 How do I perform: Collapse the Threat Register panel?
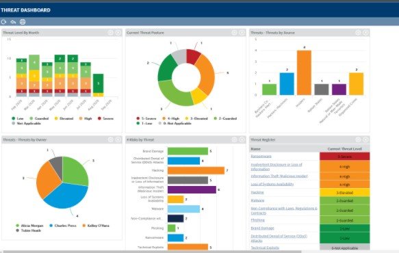365,139
